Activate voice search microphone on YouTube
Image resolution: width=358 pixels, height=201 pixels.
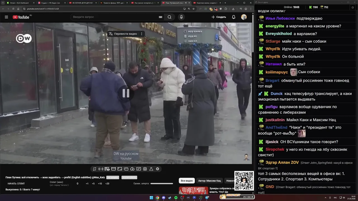pyautogui.click(x=181, y=17)
